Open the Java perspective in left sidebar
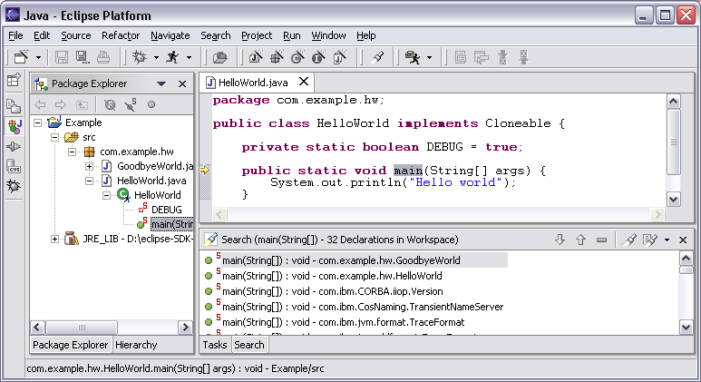Screen dimensions: 701x382 click(x=14, y=126)
